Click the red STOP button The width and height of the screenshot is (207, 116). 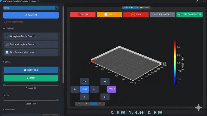(136, 14)
